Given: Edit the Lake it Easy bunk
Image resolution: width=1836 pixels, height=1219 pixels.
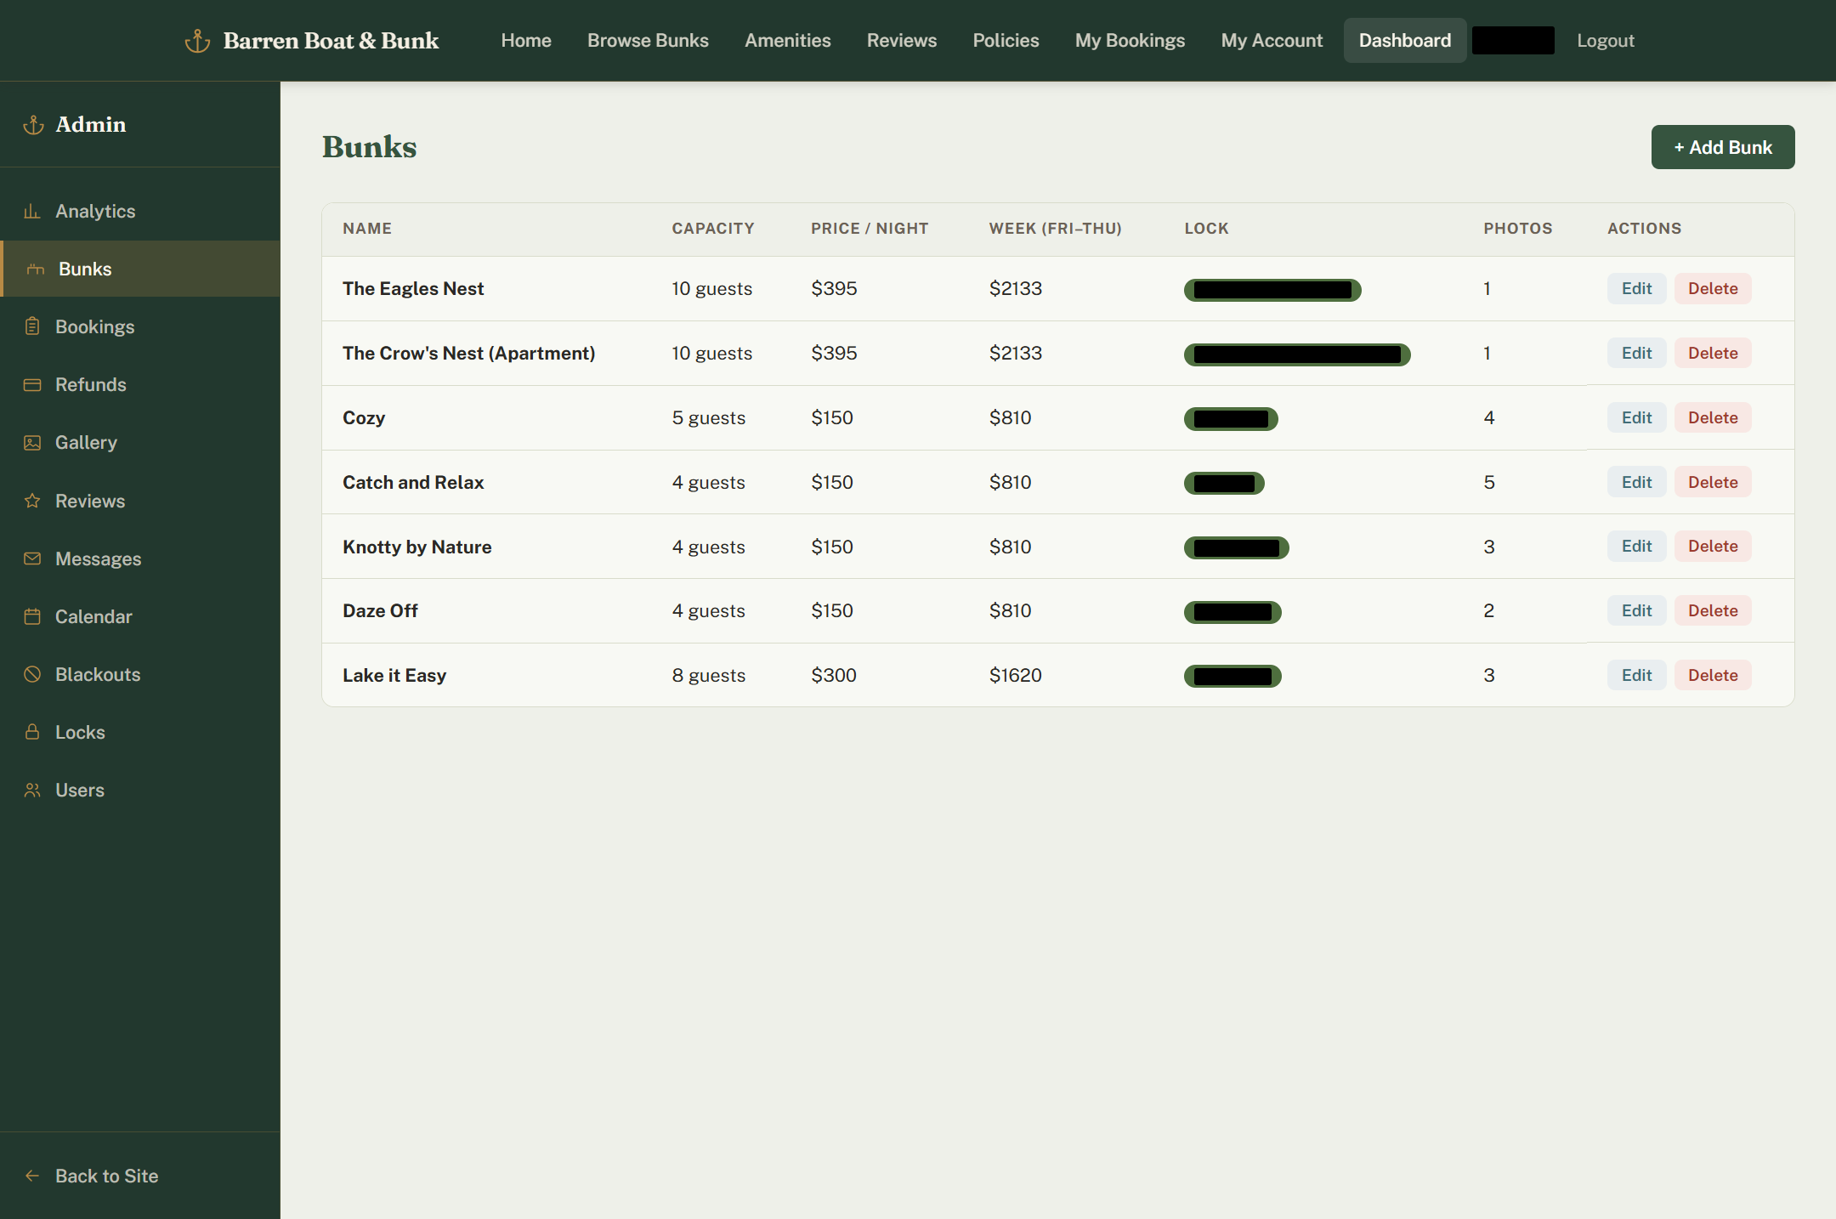Looking at the screenshot, I should 1636,676.
